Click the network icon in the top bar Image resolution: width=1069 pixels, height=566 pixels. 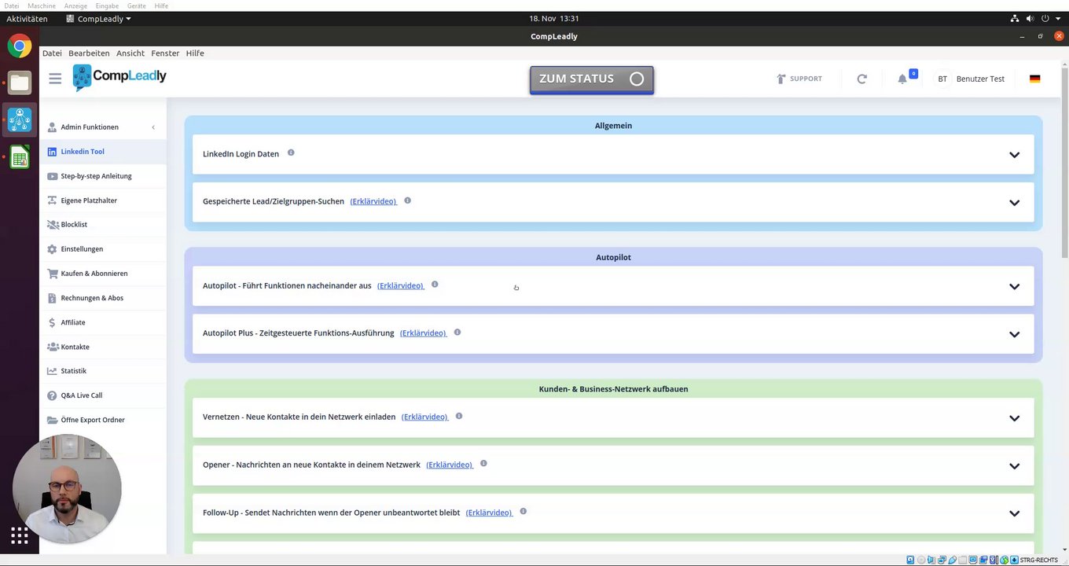(1015, 19)
